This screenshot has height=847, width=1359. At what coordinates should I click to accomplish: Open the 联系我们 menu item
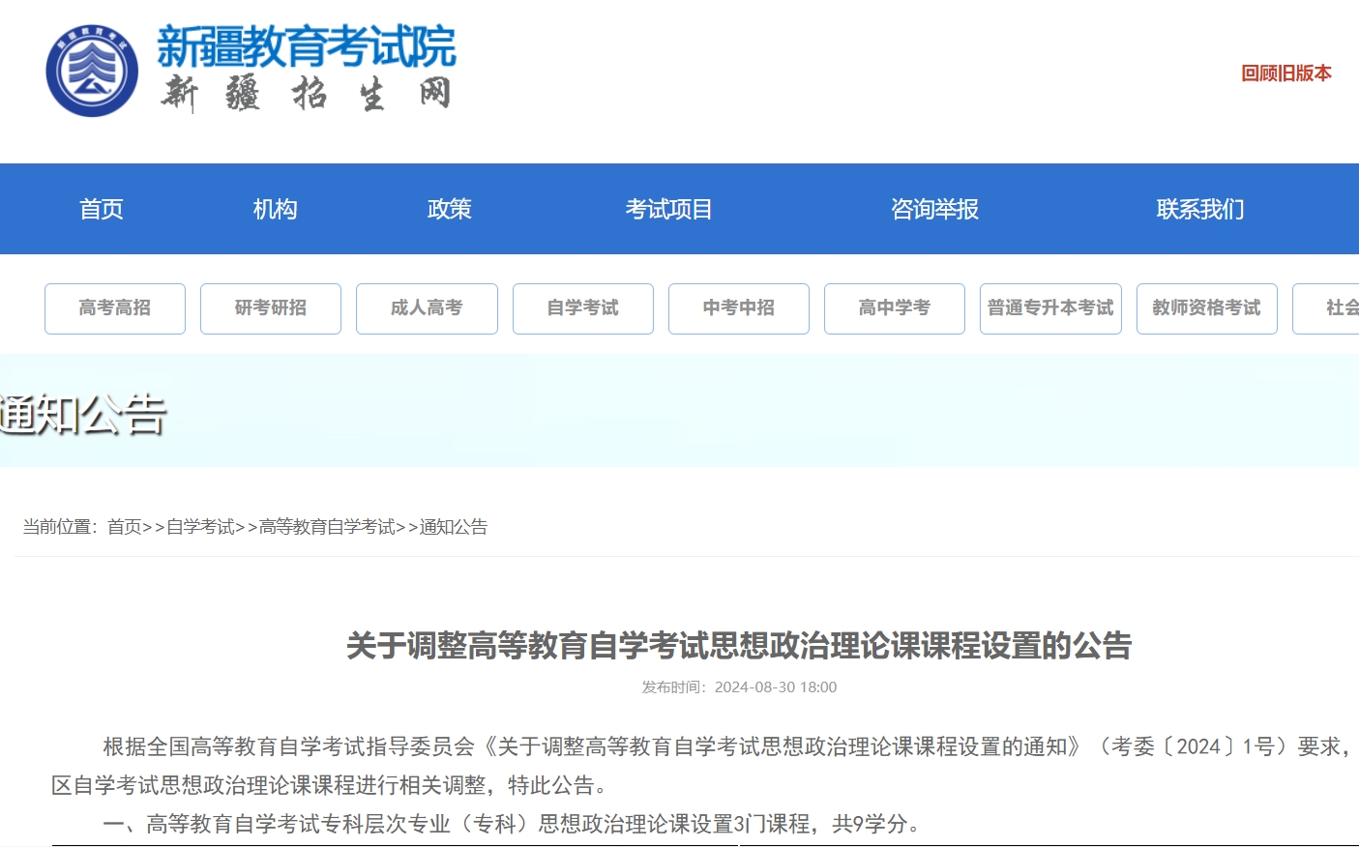click(x=1199, y=209)
